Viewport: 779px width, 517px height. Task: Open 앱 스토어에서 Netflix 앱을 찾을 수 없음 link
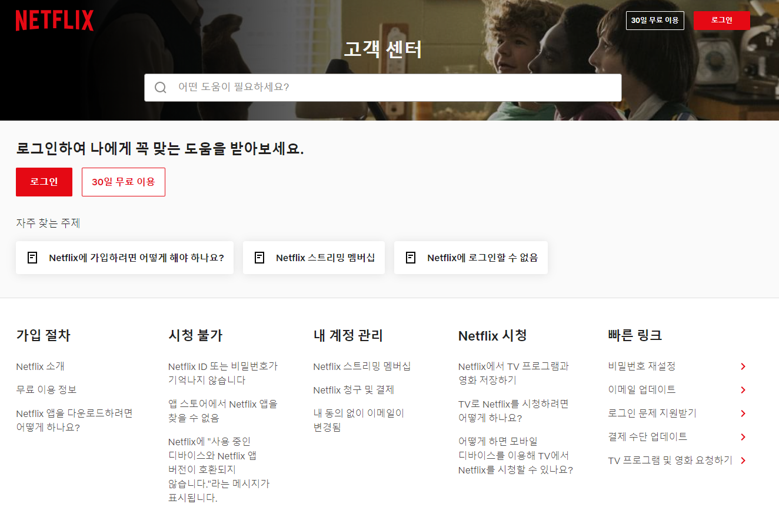pyautogui.click(x=223, y=411)
